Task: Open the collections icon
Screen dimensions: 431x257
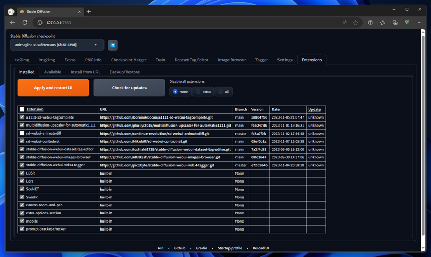Action: [x=395, y=23]
